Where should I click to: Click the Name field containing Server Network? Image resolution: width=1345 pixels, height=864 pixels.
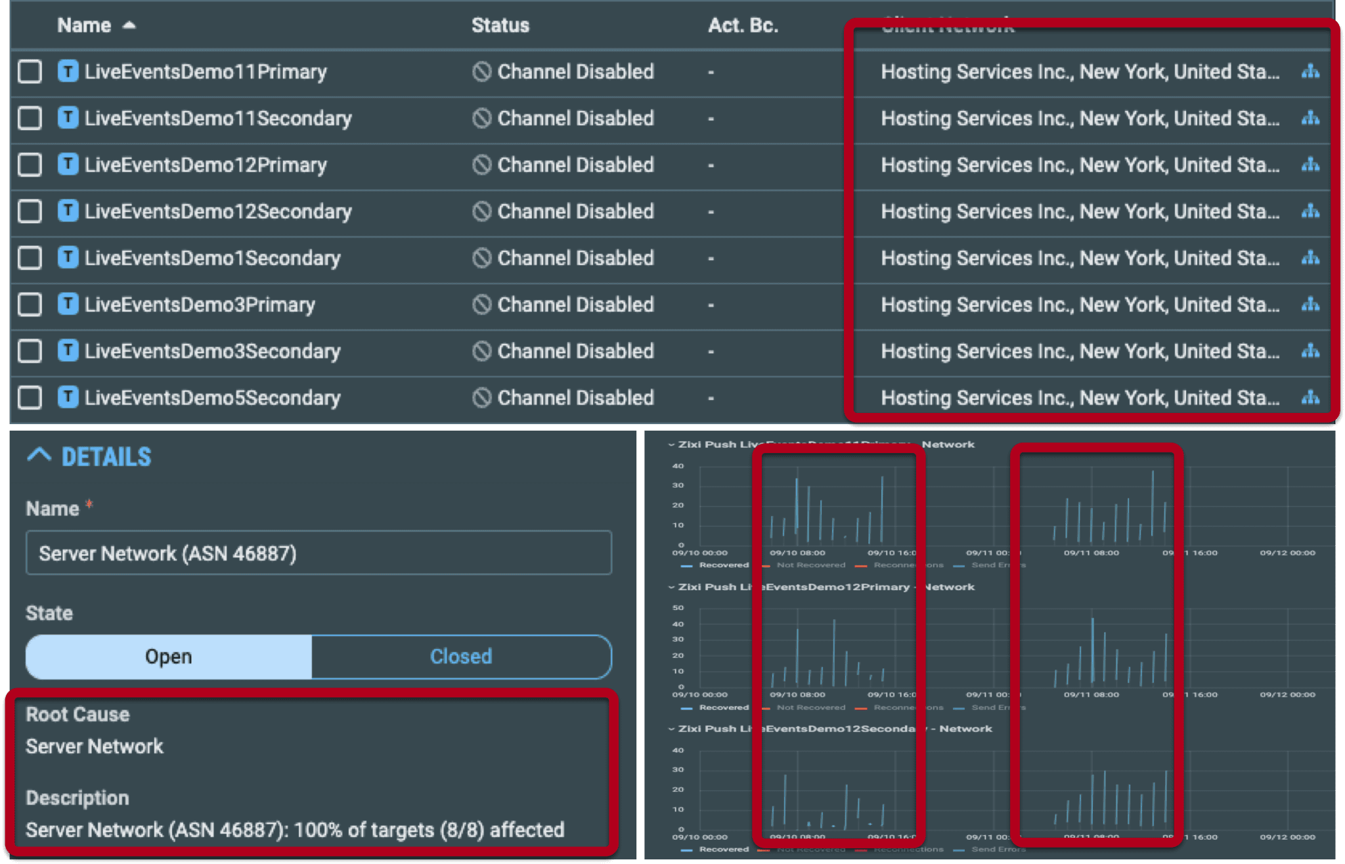[x=319, y=553]
